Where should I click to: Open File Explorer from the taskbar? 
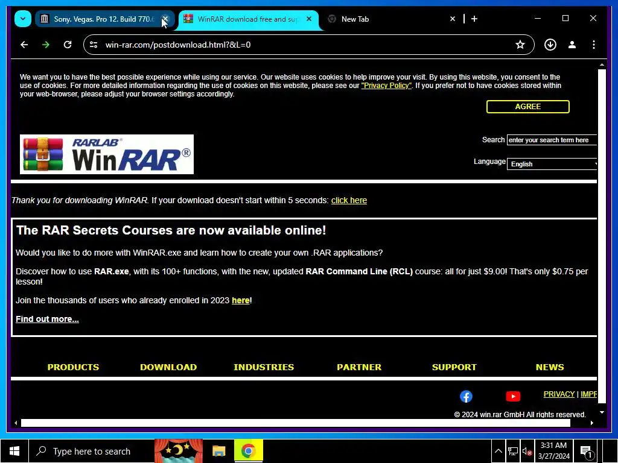click(x=218, y=451)
